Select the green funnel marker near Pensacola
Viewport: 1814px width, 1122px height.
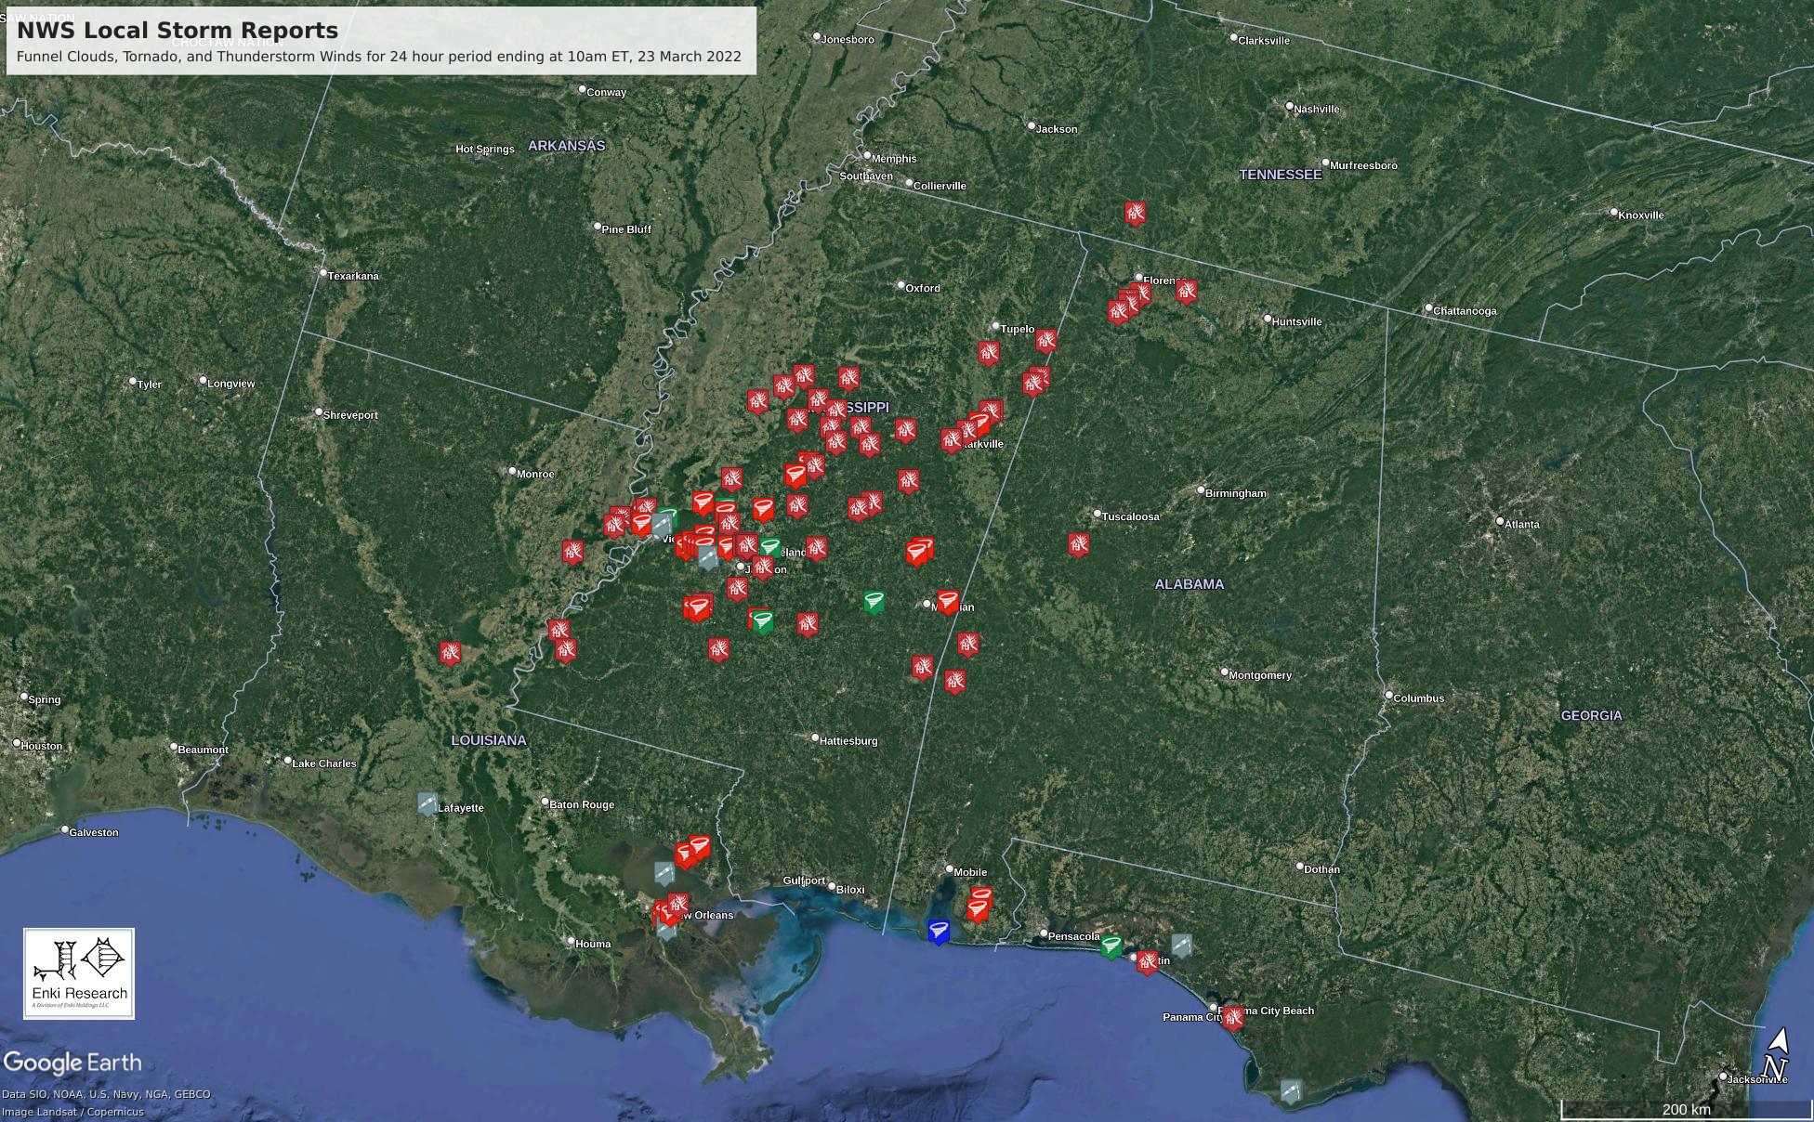(x=1111, y=946)
